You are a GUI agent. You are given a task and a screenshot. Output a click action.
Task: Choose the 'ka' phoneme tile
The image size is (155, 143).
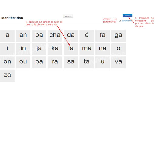tap(55, 49)
